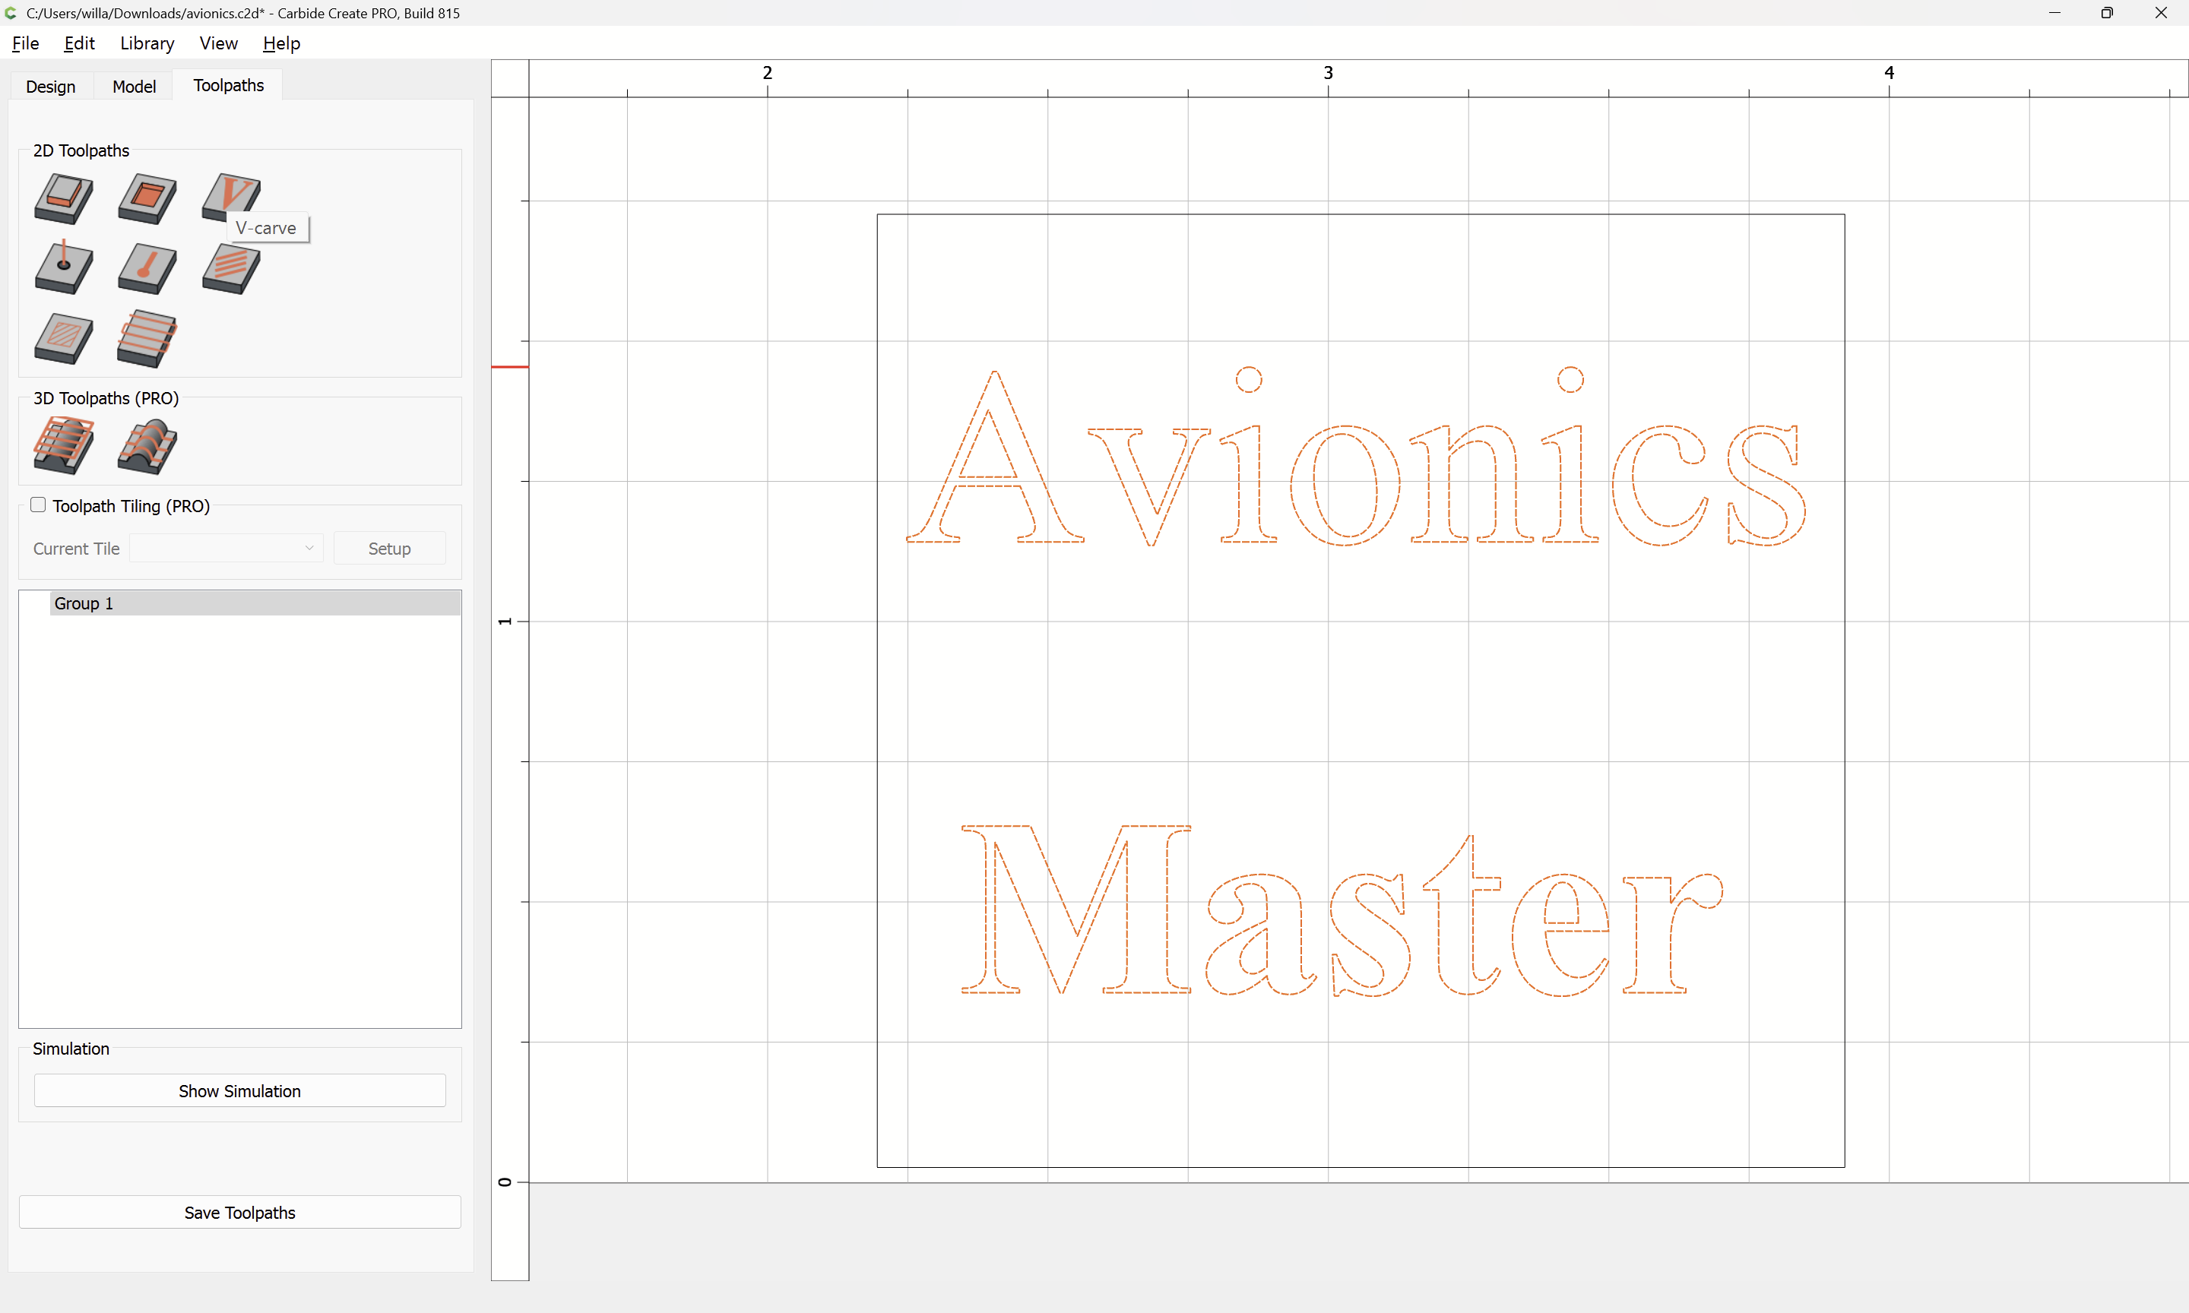Select the Advanced V-carve toolpath icon

click(x=231, y=268)
